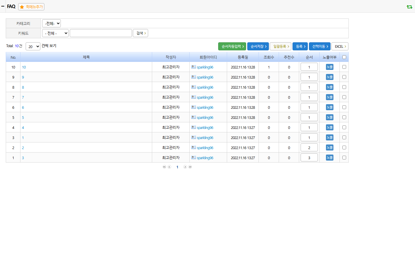This screenshot has width=415, height=259.
Task: Click member card icon in row No. 9
Action: (194, 77)
